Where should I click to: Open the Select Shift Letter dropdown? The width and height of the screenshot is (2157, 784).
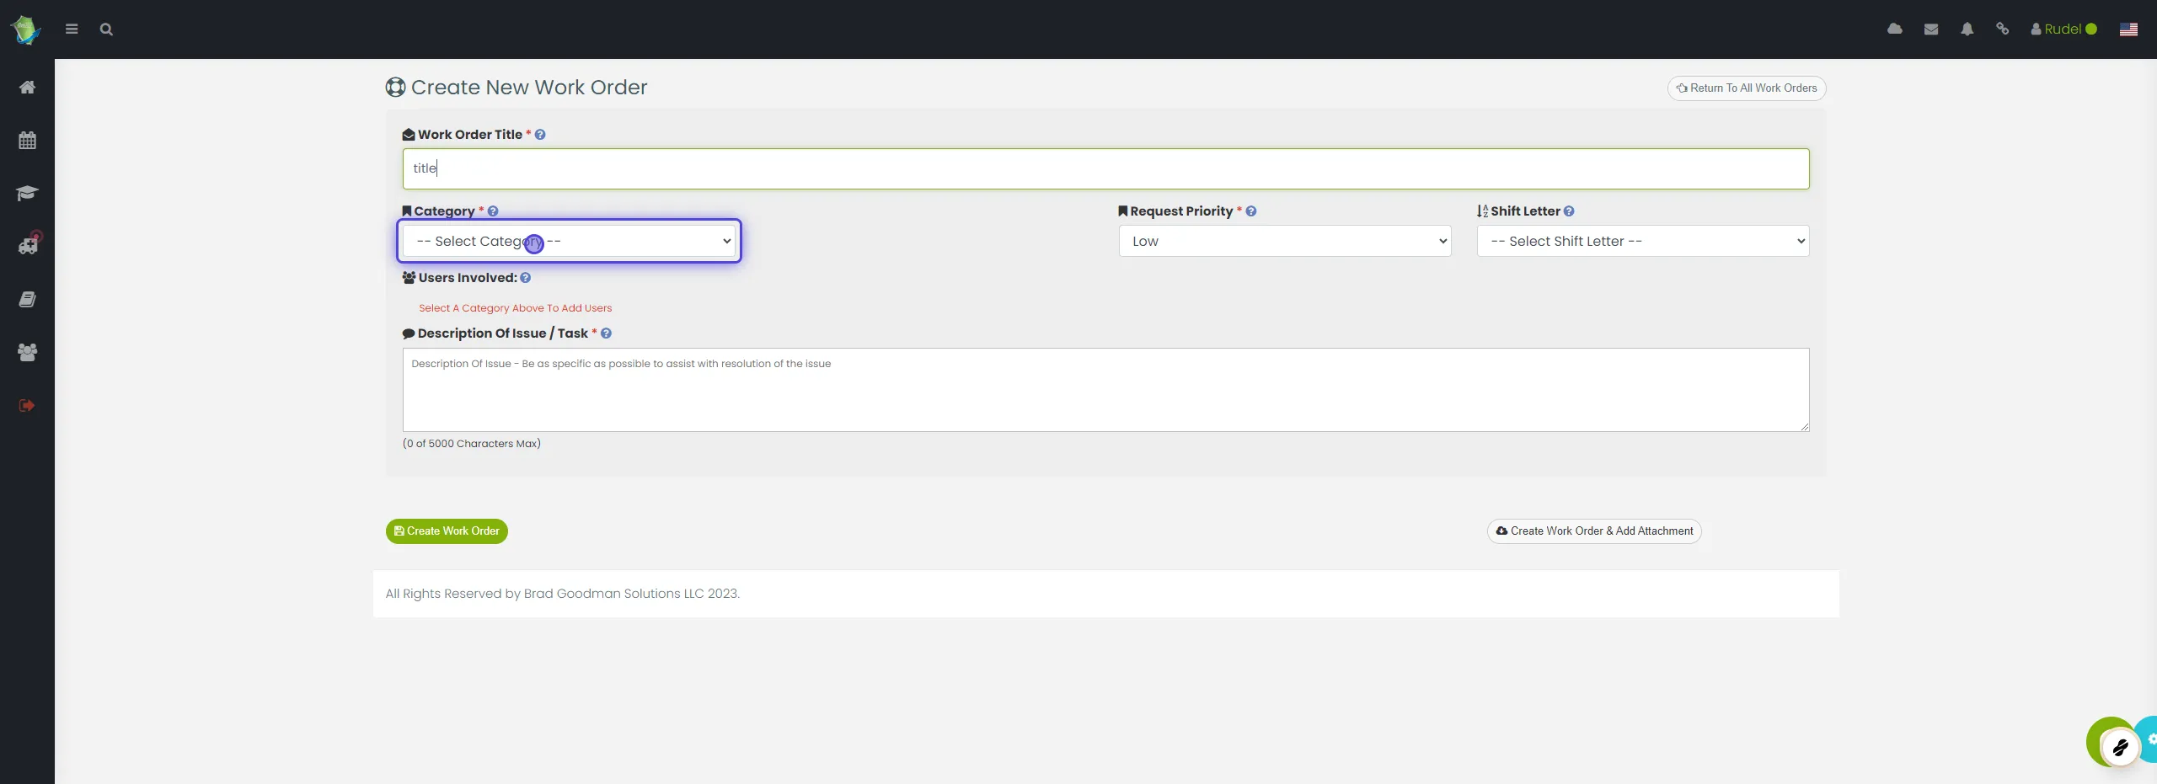tap(1643, 241)
